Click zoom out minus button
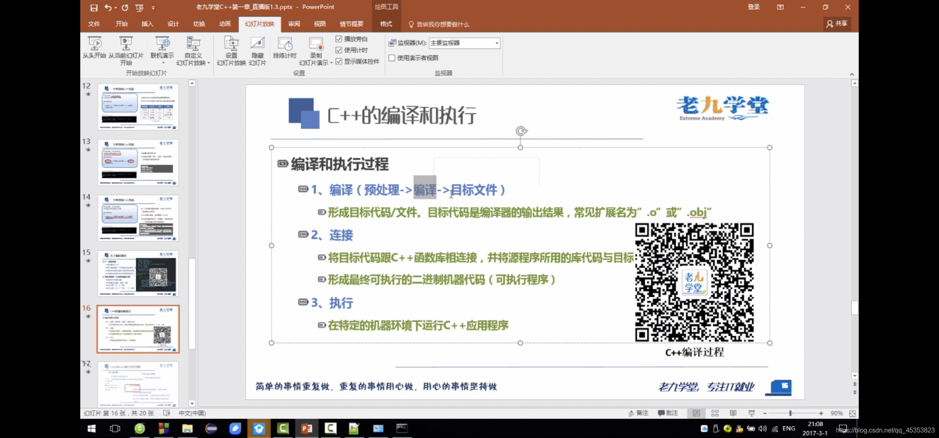 [x=765, y=413]
